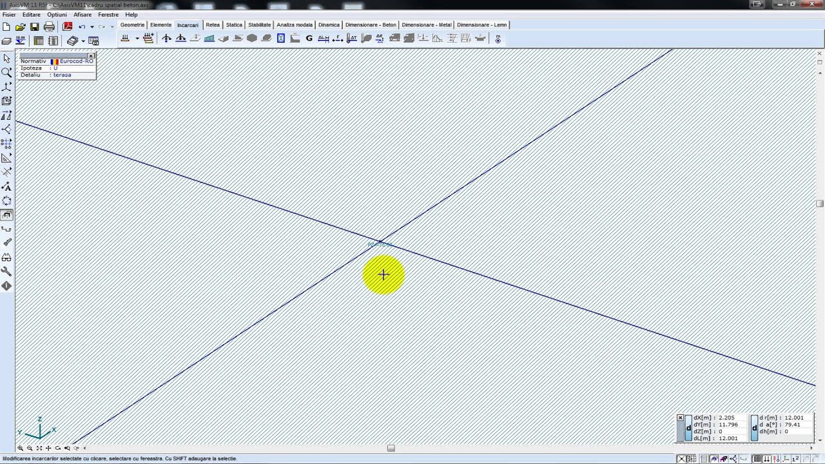Undo the last action

[x=82, y=27]
